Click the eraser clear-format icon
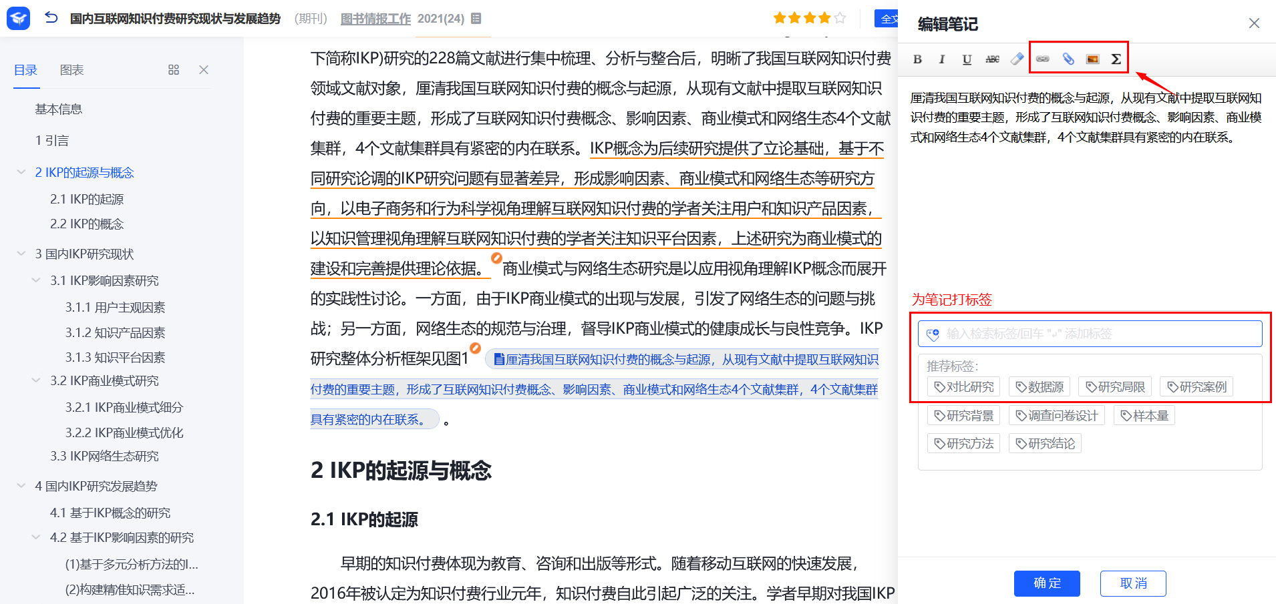1276x604 pixels. point(1017,59)
